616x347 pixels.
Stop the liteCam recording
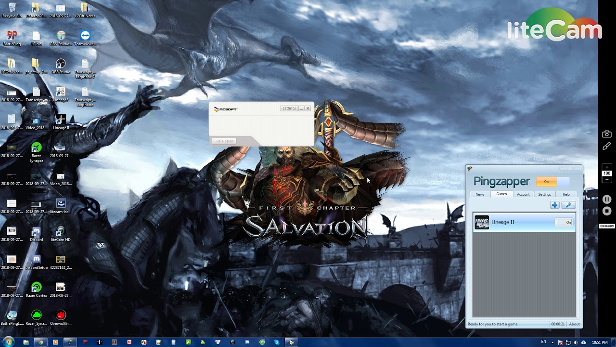(607, 211)
